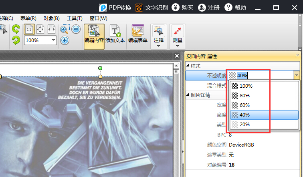Close the document tab with X
Screen dimensions: 303x177
pyautogui.click(x=177, y=56)
